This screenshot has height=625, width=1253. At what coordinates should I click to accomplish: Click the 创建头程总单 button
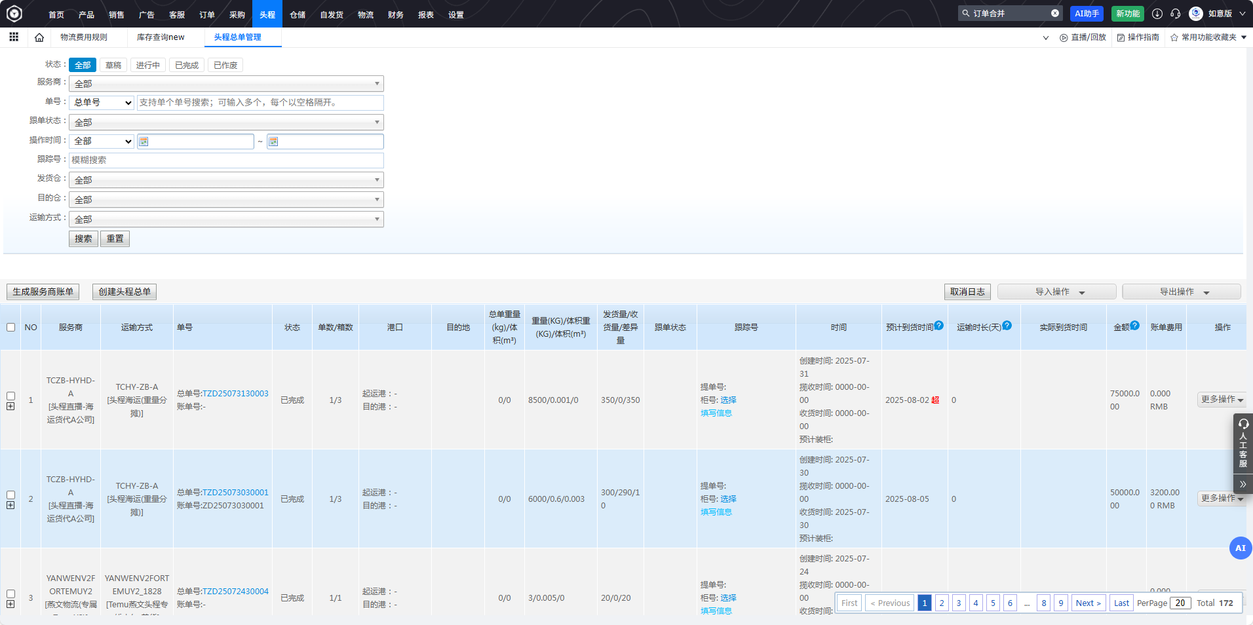(x=125, y=292)
